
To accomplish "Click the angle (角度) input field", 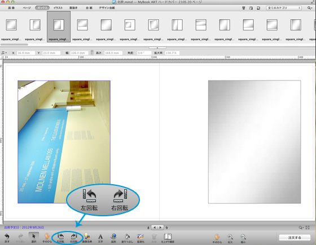I will [144, 53].
